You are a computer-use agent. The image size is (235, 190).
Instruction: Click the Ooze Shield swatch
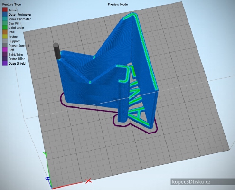pos(5,63)
